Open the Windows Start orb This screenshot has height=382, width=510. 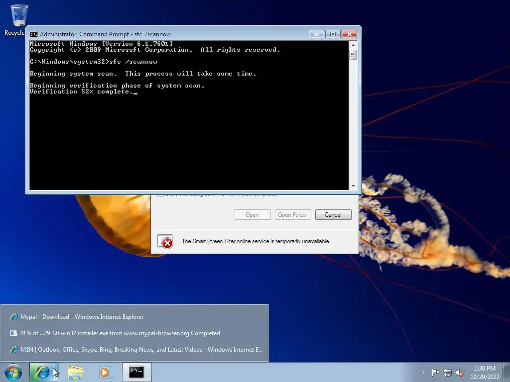point(13,372)
